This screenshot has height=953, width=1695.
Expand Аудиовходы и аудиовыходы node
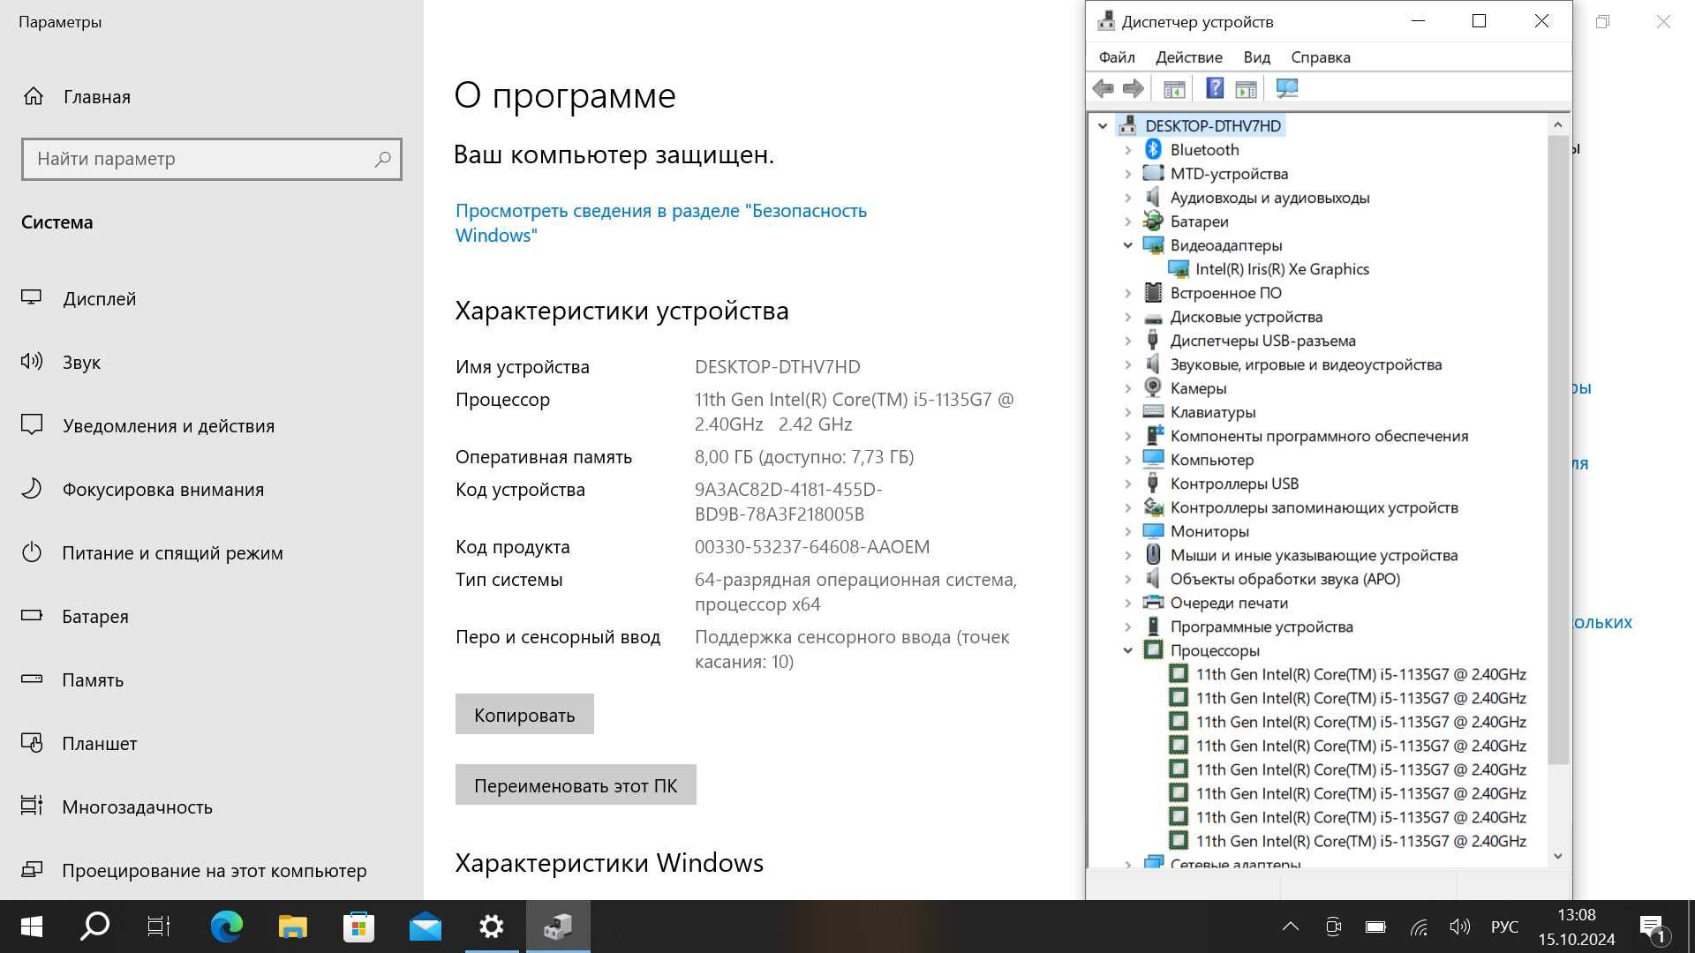(1127, 198)
